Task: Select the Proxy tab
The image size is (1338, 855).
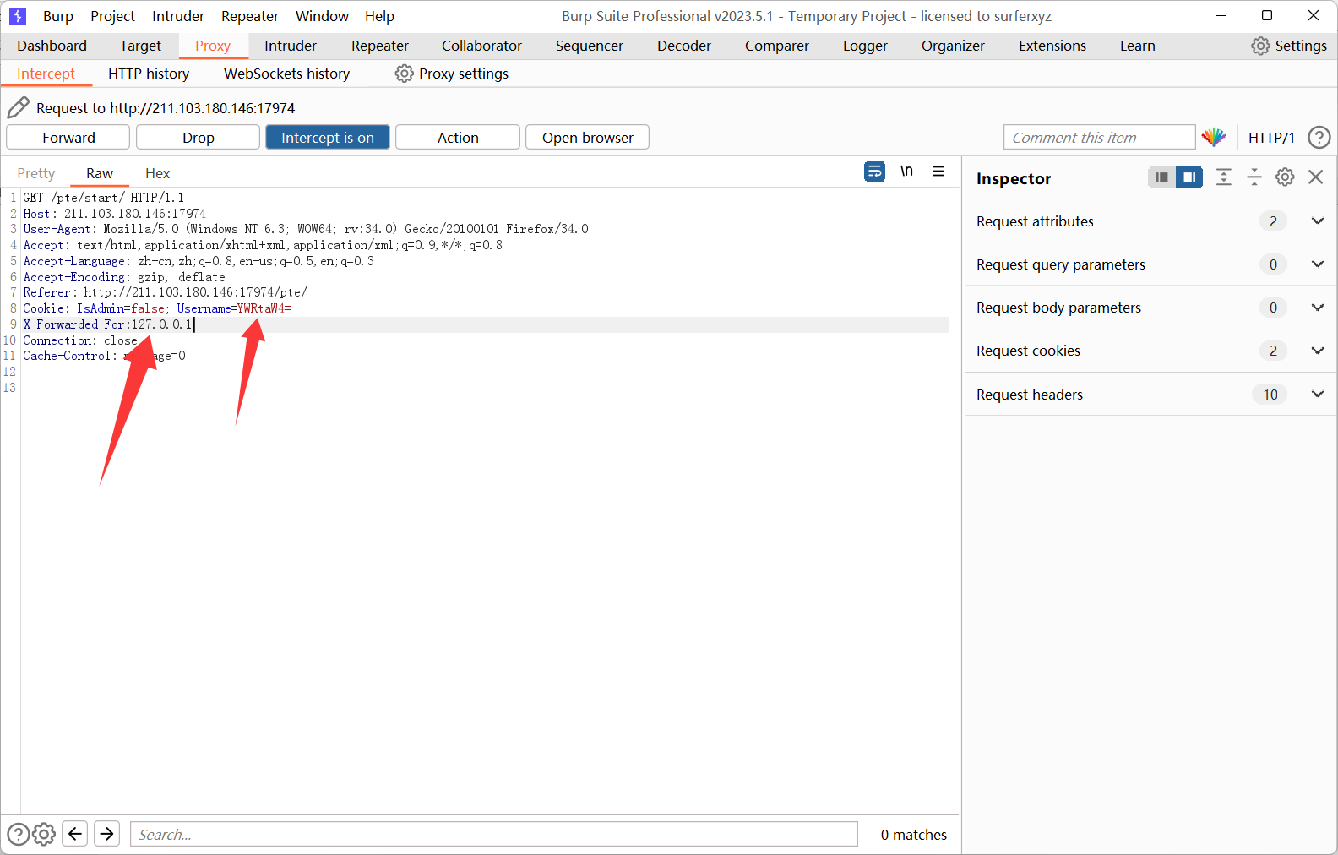Action: coord(213,46)
